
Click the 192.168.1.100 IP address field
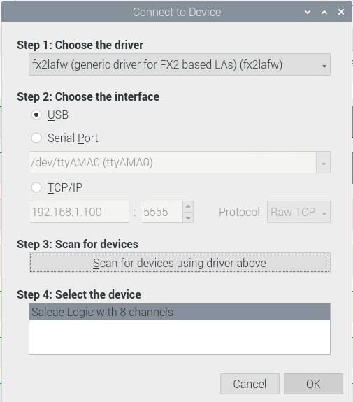[79, 212]
